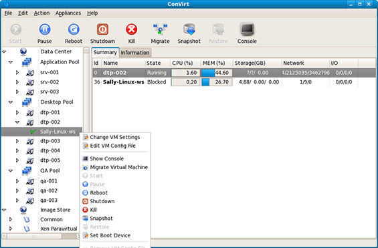Viewport: 378px width, 248px height.
Task: Click the Shutdown icon in context menu
Action: coord(86,201)
